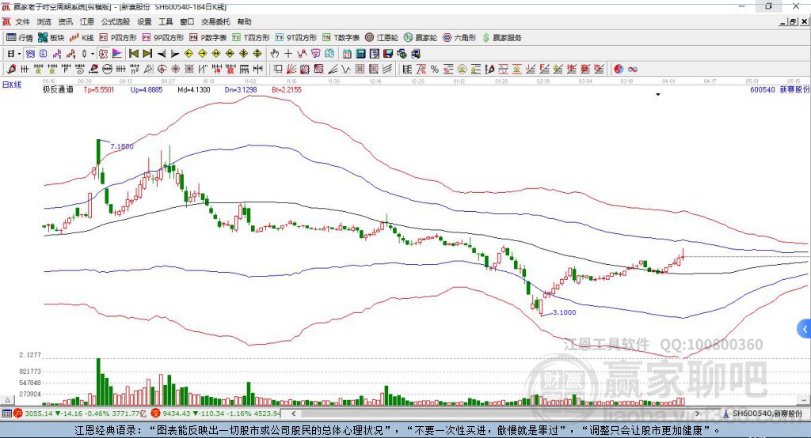Click the 极反通道 indicator name
The image size is (811, 438).
58,89
